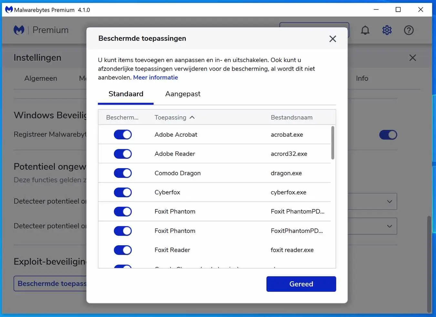Click the FoxitPhantomPD... file name
This screenshot has width=436, height=317.
click(296, 231)
